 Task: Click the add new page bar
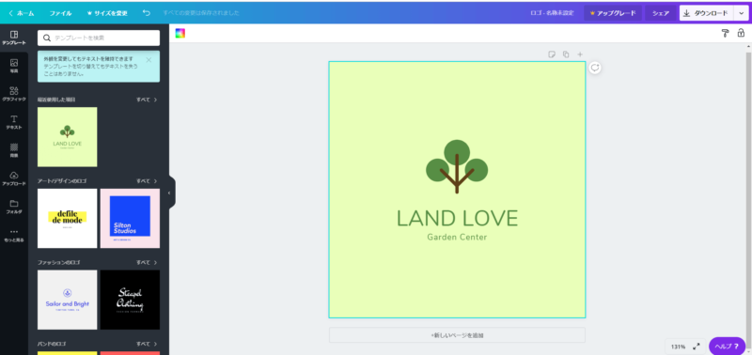pyautogui.click(x=457, y=335)
